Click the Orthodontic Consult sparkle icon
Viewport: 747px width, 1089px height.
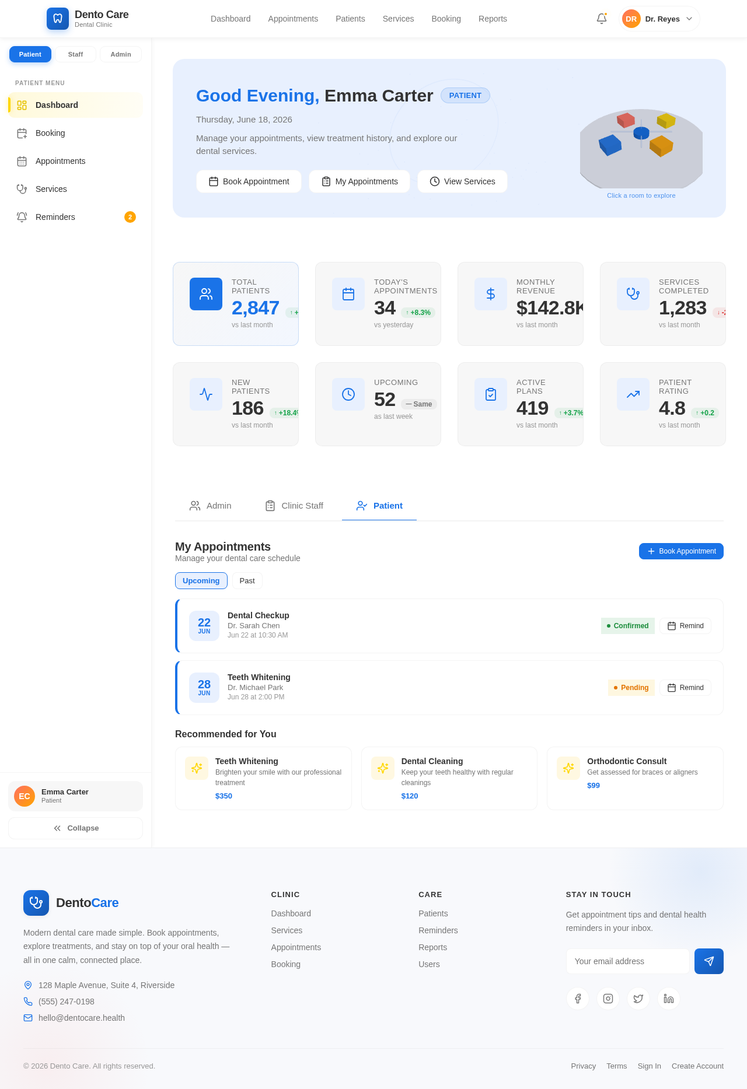click(x=568, y=768)
